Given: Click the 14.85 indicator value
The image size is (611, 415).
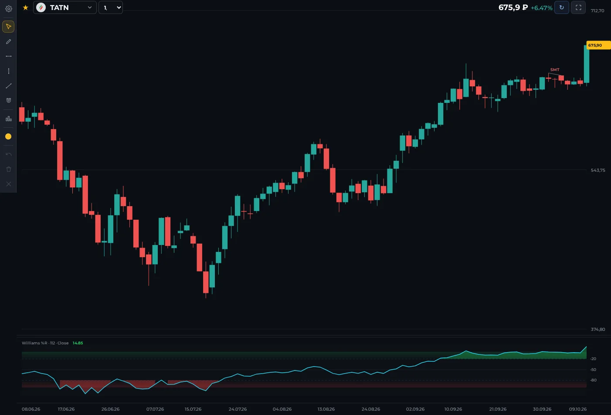Looking at the screenshot, I should point(78,343).
